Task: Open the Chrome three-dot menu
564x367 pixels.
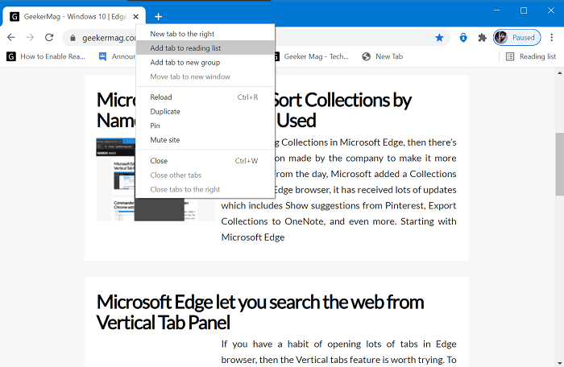Action: [551, 37]
